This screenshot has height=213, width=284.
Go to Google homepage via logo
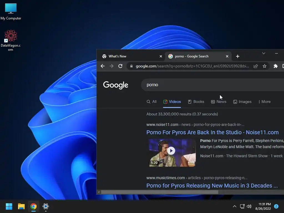coord(116,85)
